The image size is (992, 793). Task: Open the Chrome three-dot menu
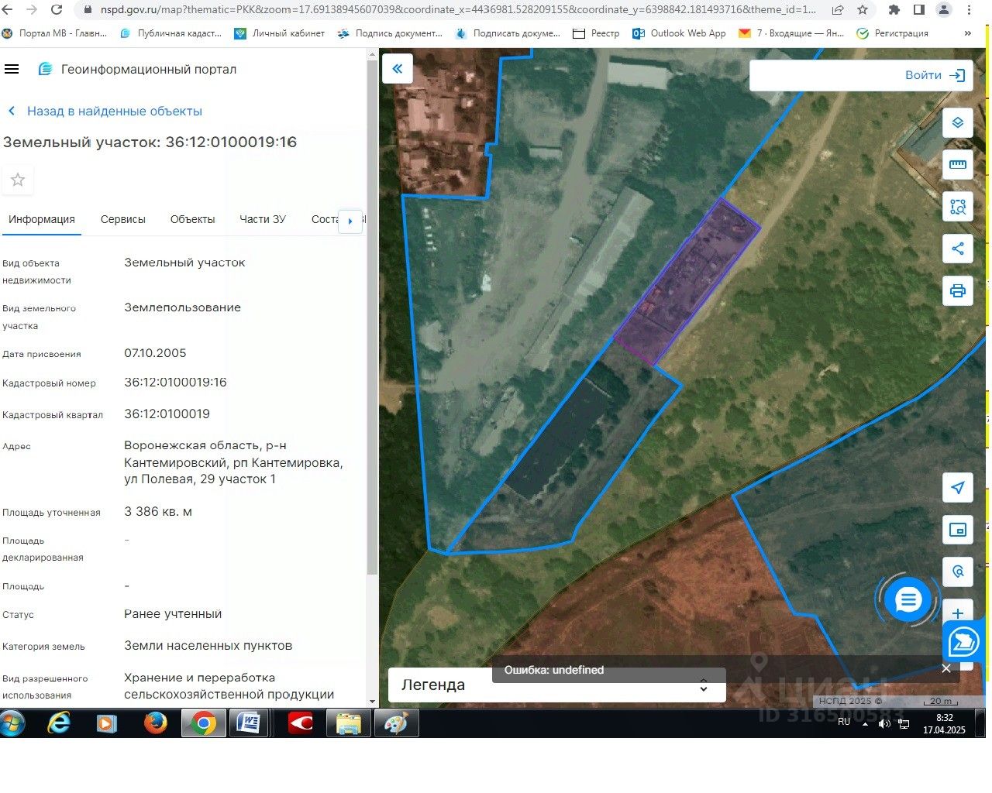(x=970, y=10)
